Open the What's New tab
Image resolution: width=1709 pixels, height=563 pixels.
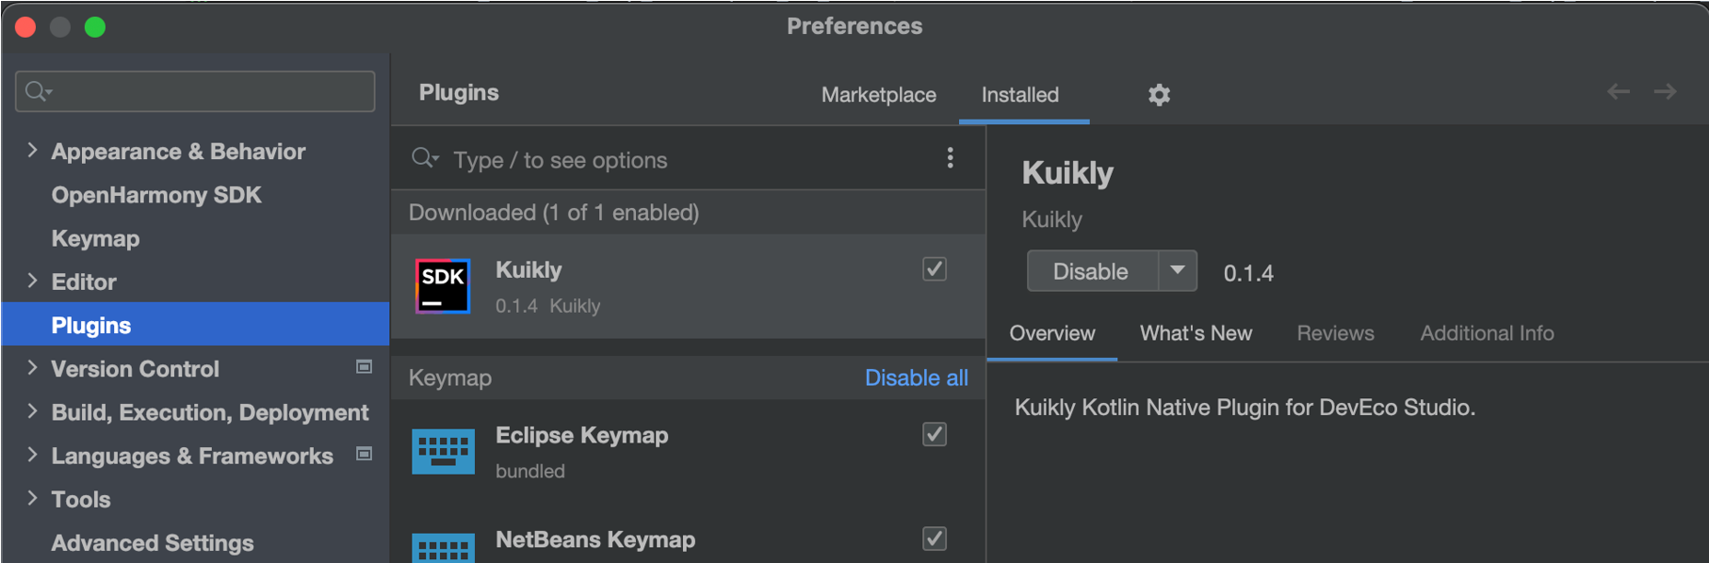coord(1196,333)
